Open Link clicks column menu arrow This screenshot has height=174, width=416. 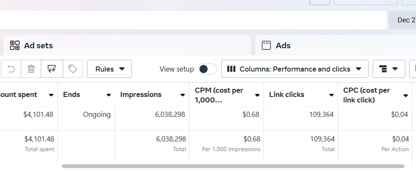click(x=332, y=95)
